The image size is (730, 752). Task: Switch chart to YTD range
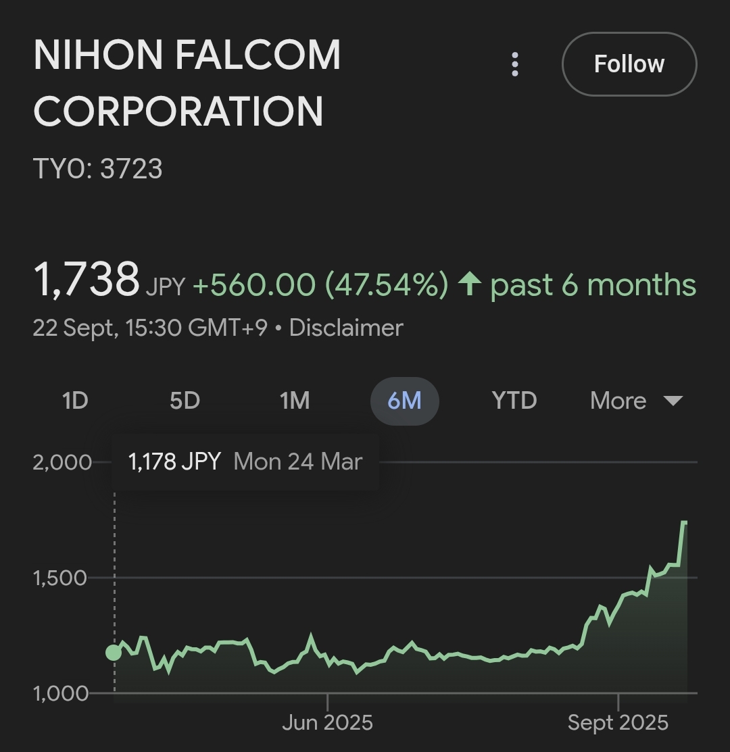pyautogui.click(x=514, y=401)
